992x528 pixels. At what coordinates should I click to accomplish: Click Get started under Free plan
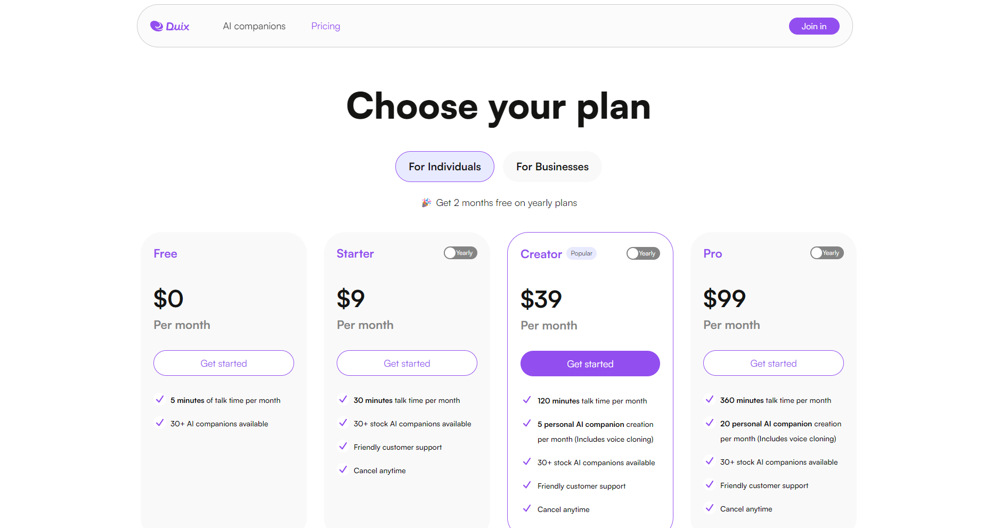tap(224, 363)
